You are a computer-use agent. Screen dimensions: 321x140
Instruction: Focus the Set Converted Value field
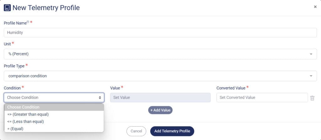pos(262,97)
